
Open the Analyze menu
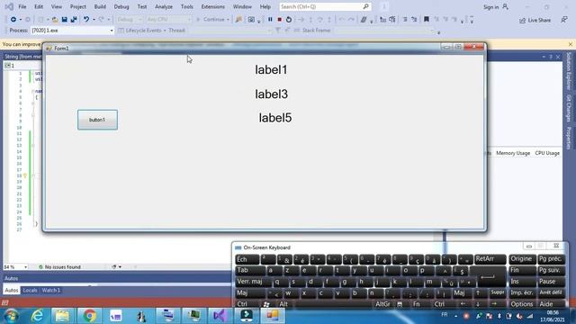[x=164, y=6]
